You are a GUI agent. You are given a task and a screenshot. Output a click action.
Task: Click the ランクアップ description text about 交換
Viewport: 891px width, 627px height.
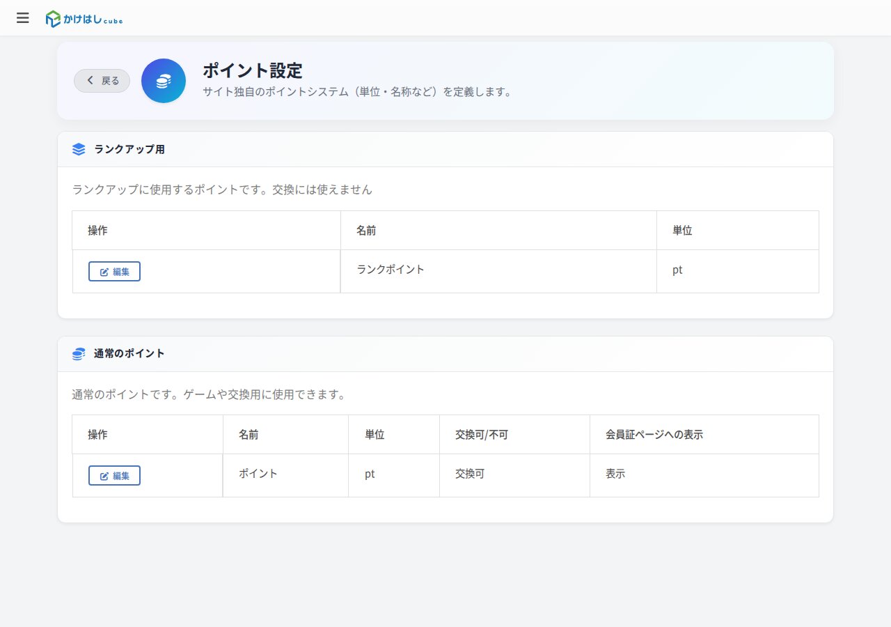(222, 189)
